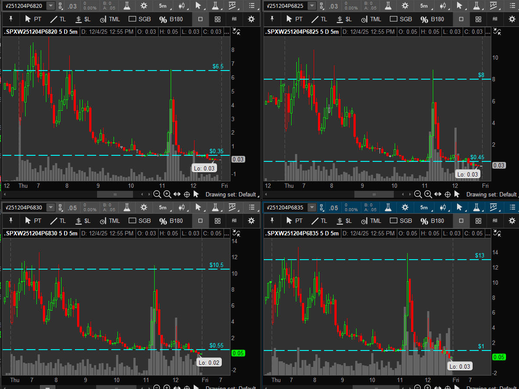Open chart settings gear beside P6825 flask icon

coord(405,6)
